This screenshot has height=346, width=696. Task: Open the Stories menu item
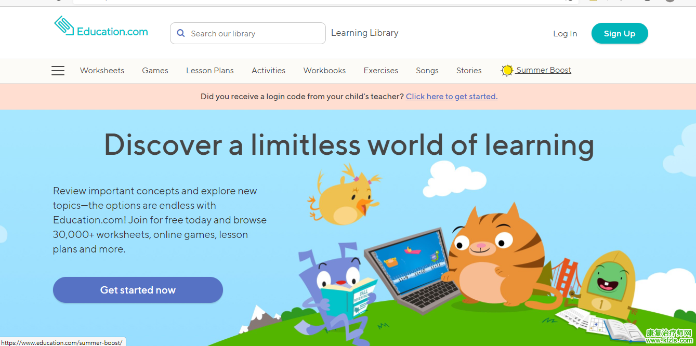(x=469, y=71)
